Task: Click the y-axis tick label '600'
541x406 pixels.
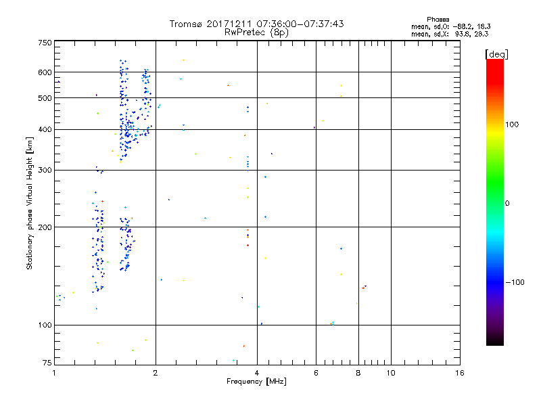Action: click(45, 72)
